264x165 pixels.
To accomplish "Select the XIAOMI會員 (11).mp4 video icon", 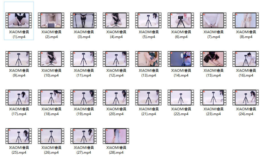I will point(84,59).
